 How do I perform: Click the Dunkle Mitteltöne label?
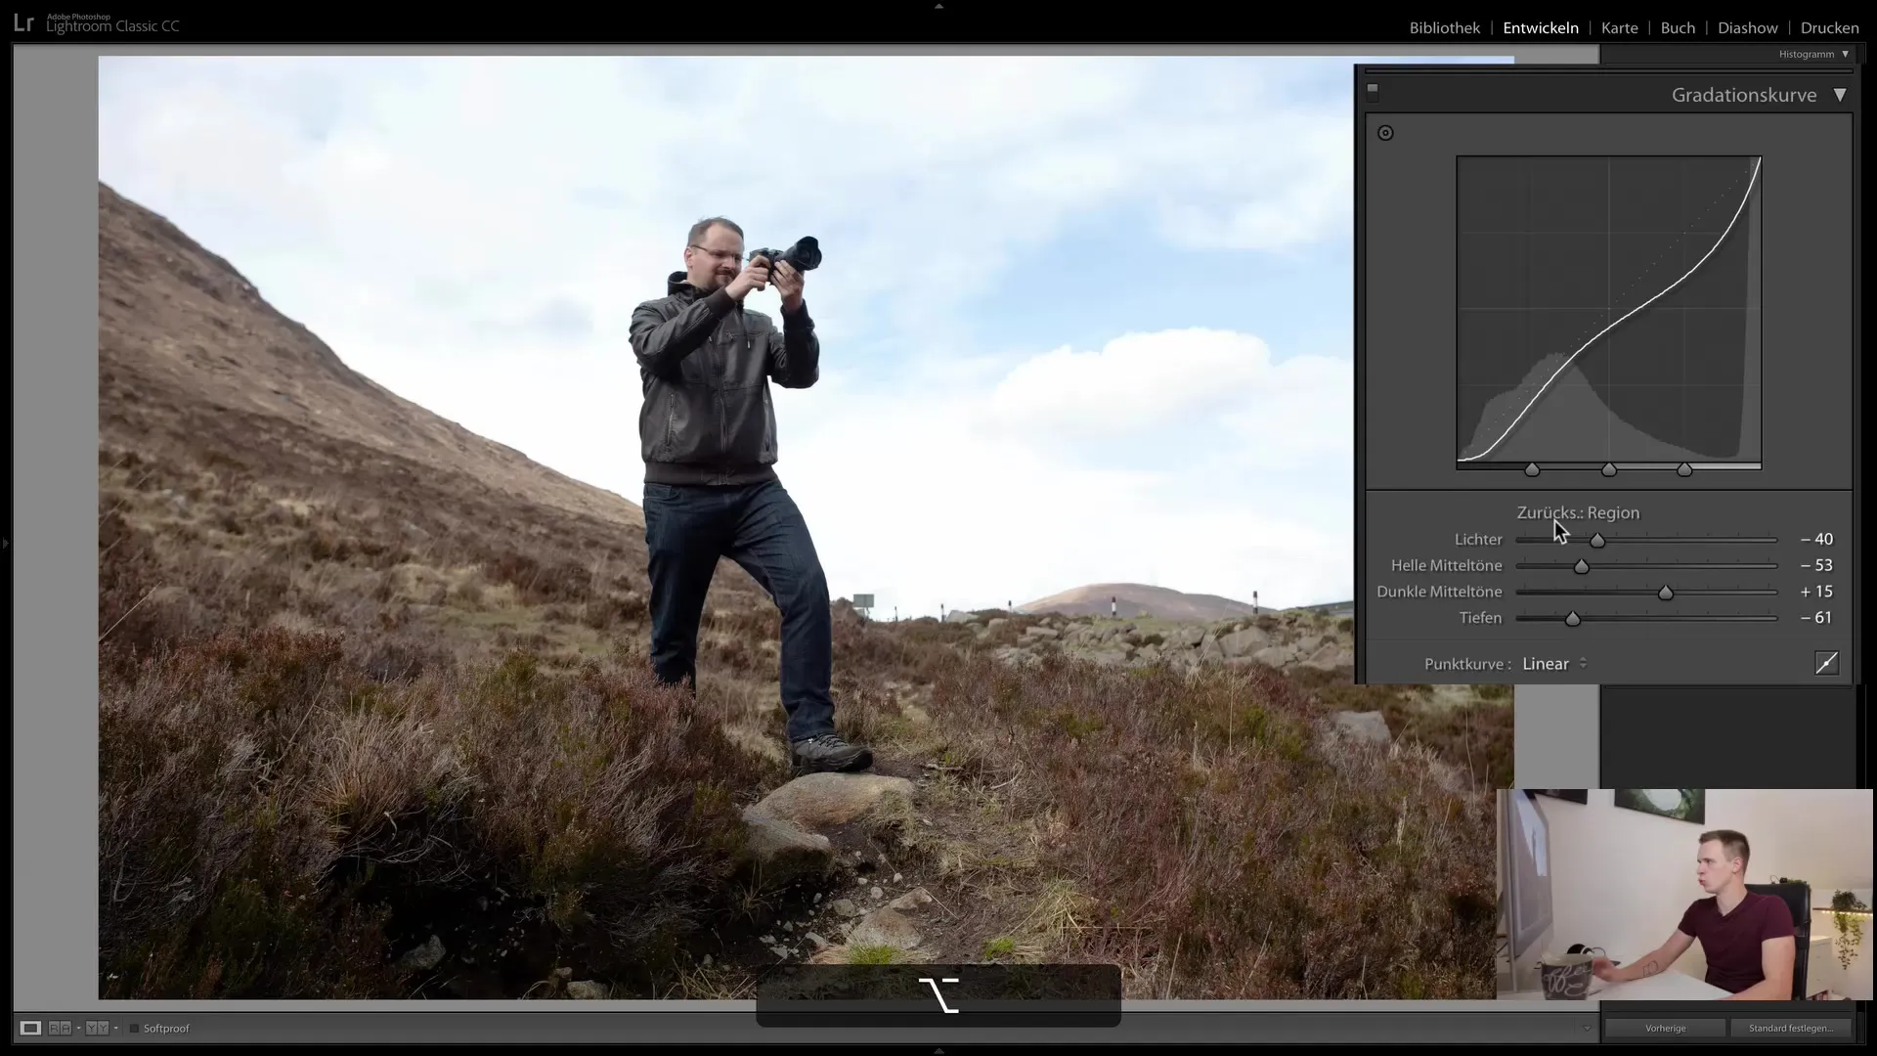(x=1439, y=592)
